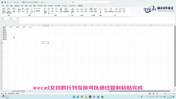Viewport: 176px width, 99px height.
Task: Open the Icons insert button
Action: tap(27, 11)
